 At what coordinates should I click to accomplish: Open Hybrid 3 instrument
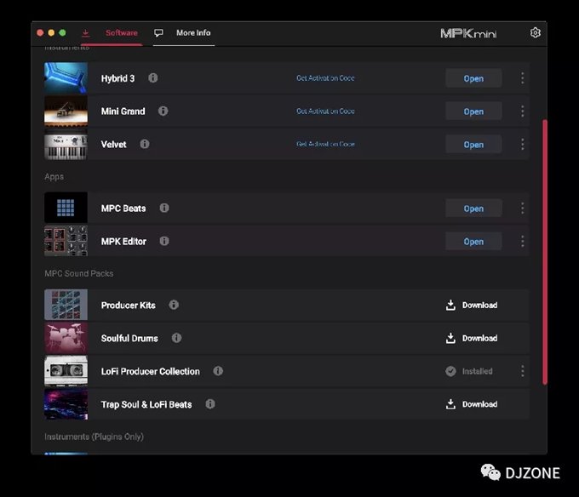(473, 78)
